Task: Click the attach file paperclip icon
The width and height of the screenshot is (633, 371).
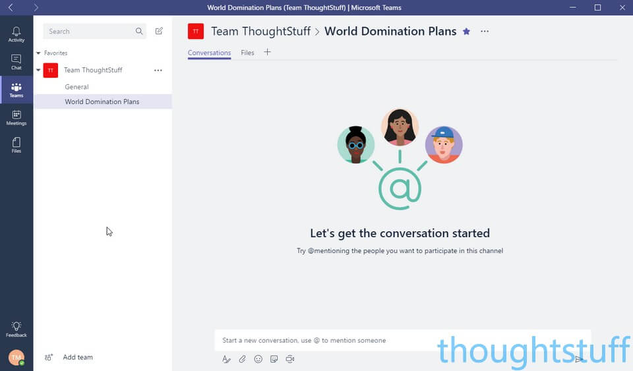Action: pyautogui.click(x=242, y=359)
